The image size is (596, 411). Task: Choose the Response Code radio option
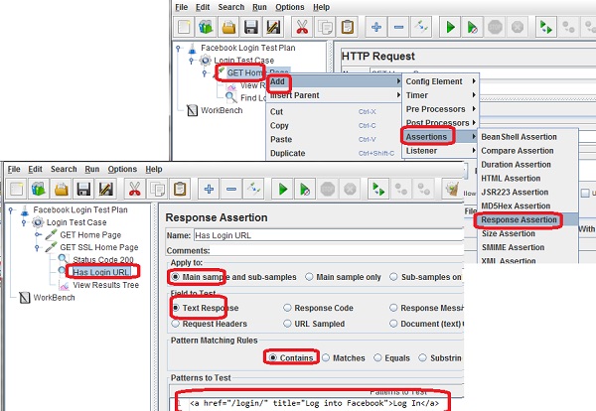point(288,308)
